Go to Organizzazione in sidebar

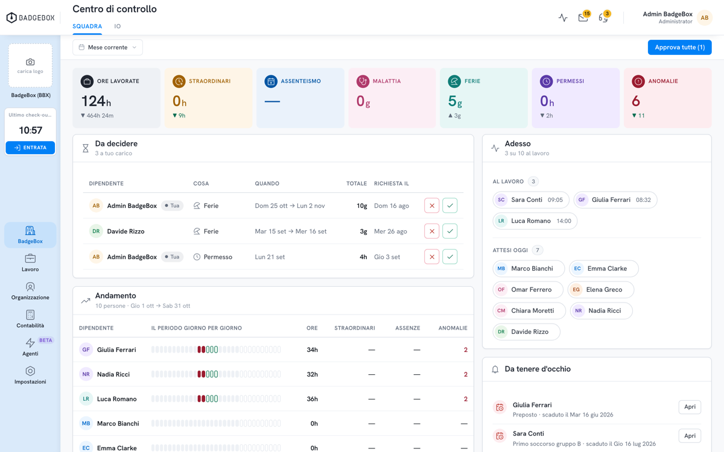[x=30, y=291]
